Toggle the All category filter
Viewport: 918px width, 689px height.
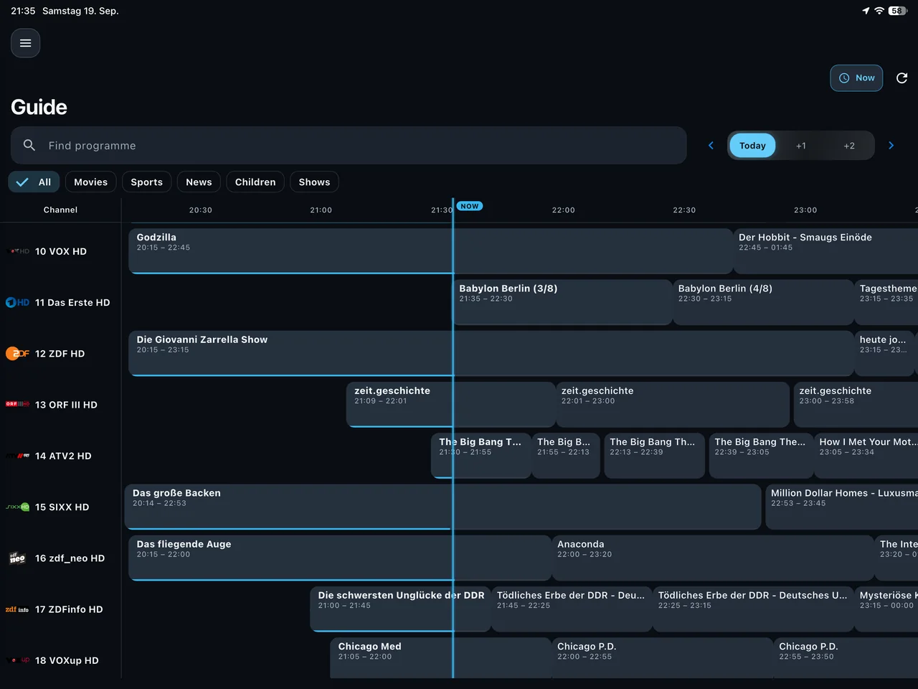34,182
